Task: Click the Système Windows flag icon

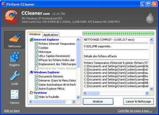Action: 31,93
